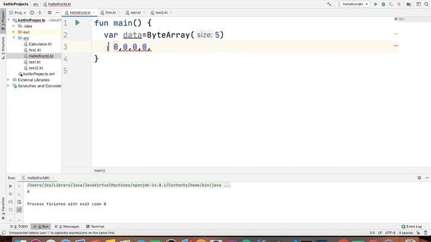The width and height of the screenshot is (431, 242).
Task: Toggle Scroll to End in Run panel
Action: (x=19, y=210)
